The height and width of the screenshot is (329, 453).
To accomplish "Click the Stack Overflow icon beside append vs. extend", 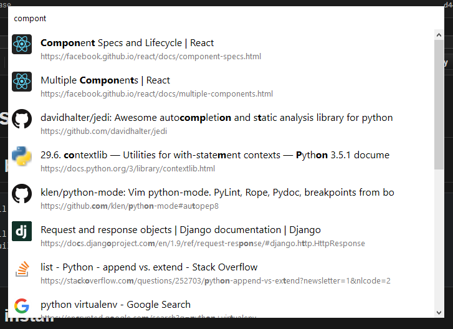I will tap(22, 269).
